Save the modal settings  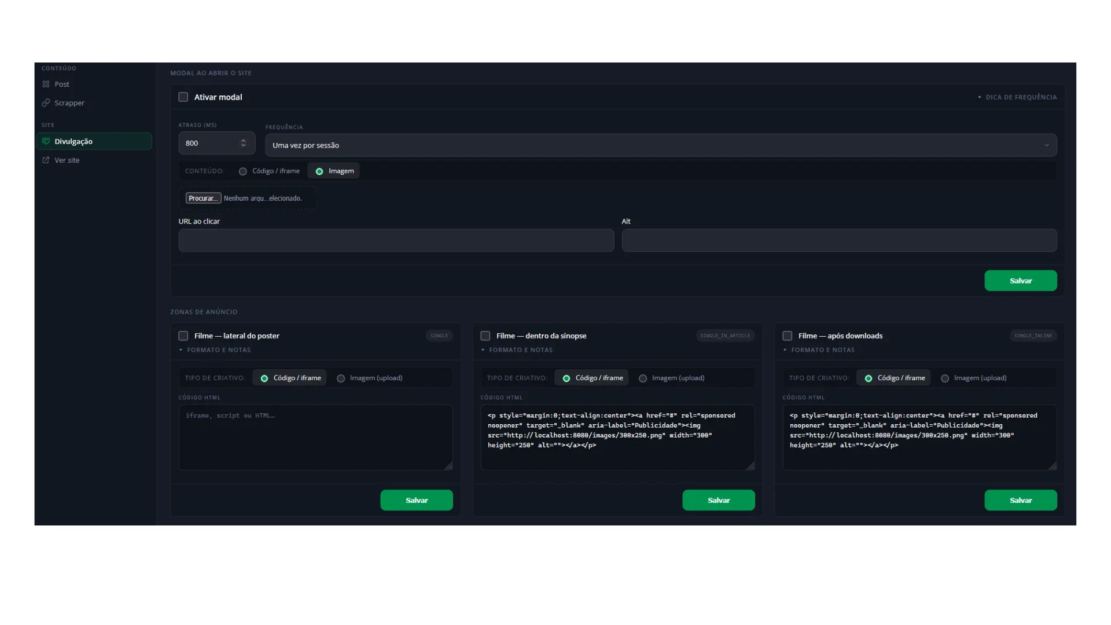click(x=1021, y=281)
